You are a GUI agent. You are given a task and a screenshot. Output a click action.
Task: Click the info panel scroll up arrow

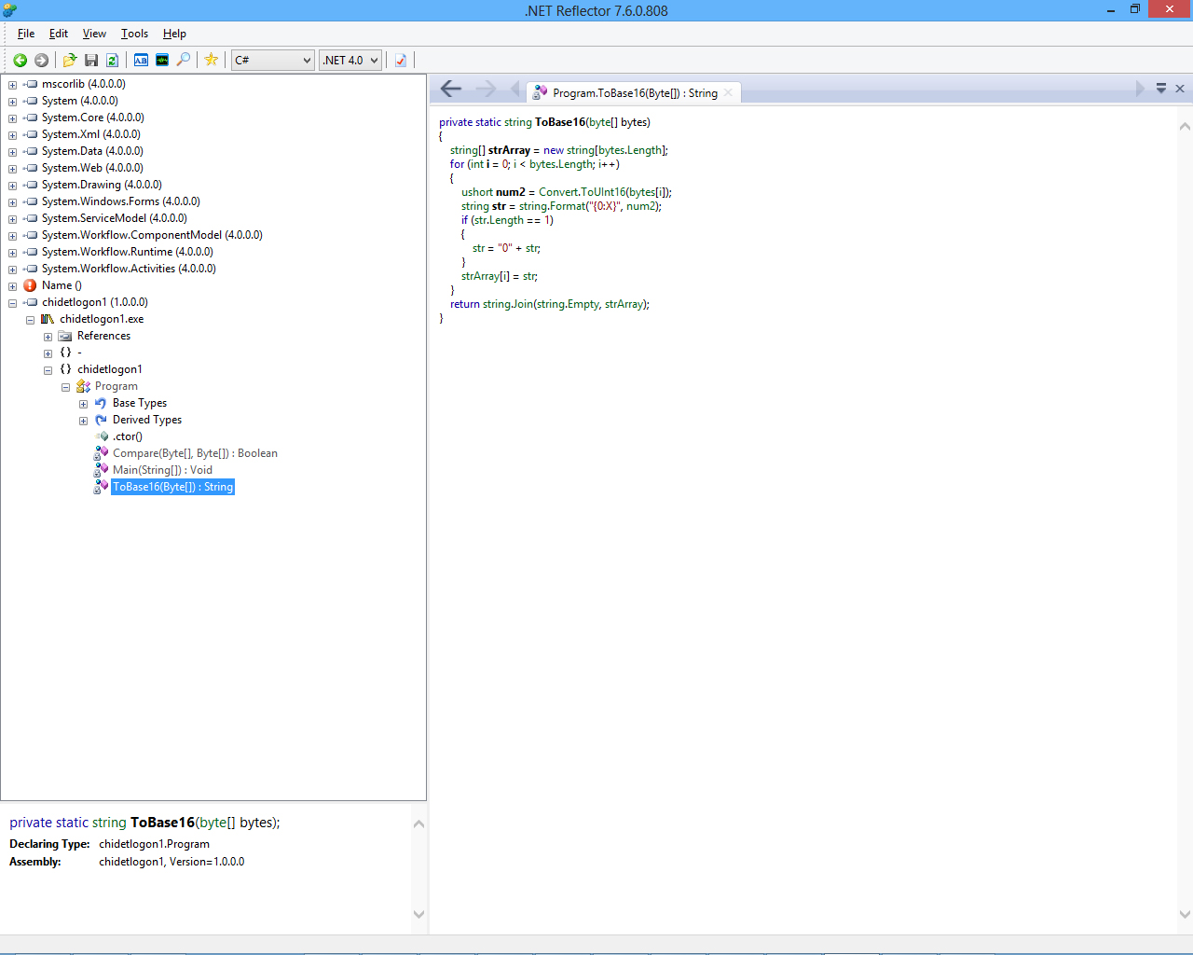click(x=418, y=824)
